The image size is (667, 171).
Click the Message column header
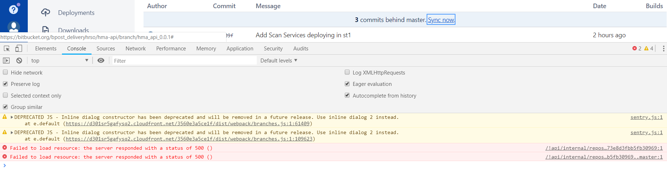pyautogui.click(x=268, y=6)
